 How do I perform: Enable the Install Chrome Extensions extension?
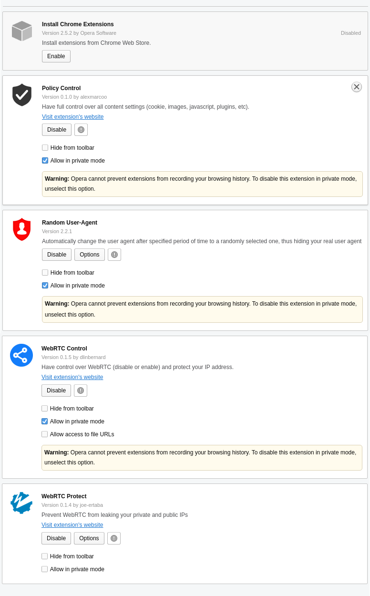coord(56,56)
